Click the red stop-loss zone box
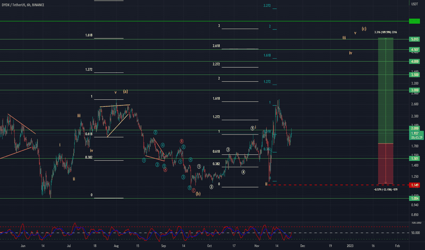425x250 pixels. click(x=386, y=164)
